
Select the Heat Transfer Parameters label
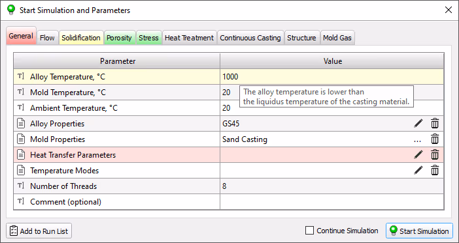[73, 155]
